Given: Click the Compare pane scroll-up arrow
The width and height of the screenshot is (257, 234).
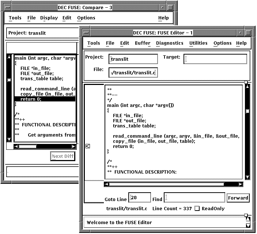Looking at the screenshot, I should point(9,57).
